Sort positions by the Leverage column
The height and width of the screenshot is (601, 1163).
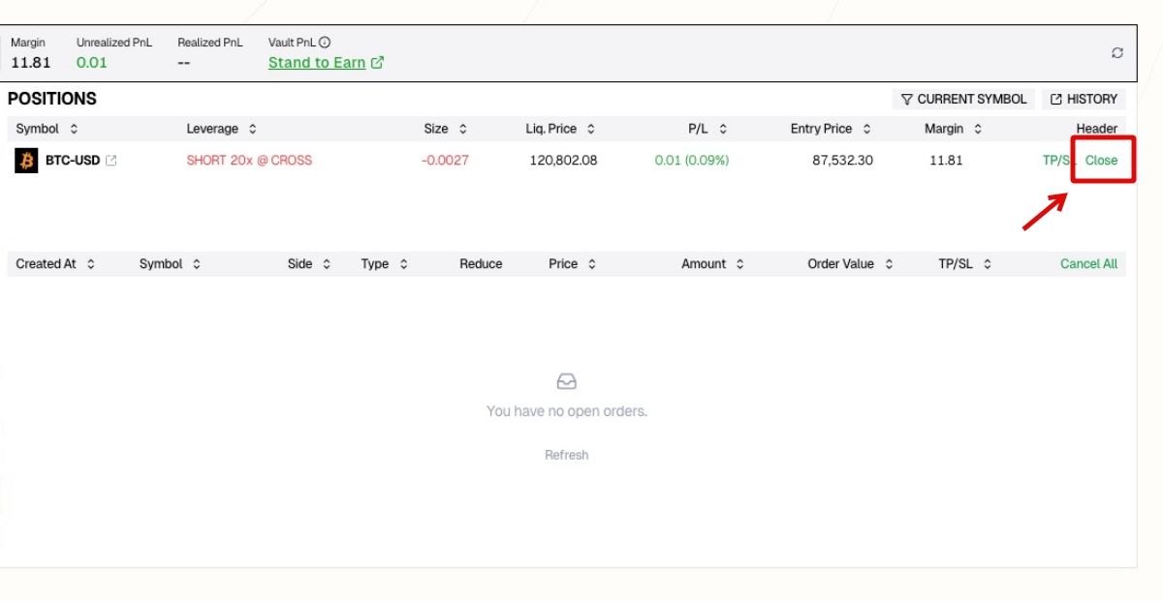[x=221, y=129]
